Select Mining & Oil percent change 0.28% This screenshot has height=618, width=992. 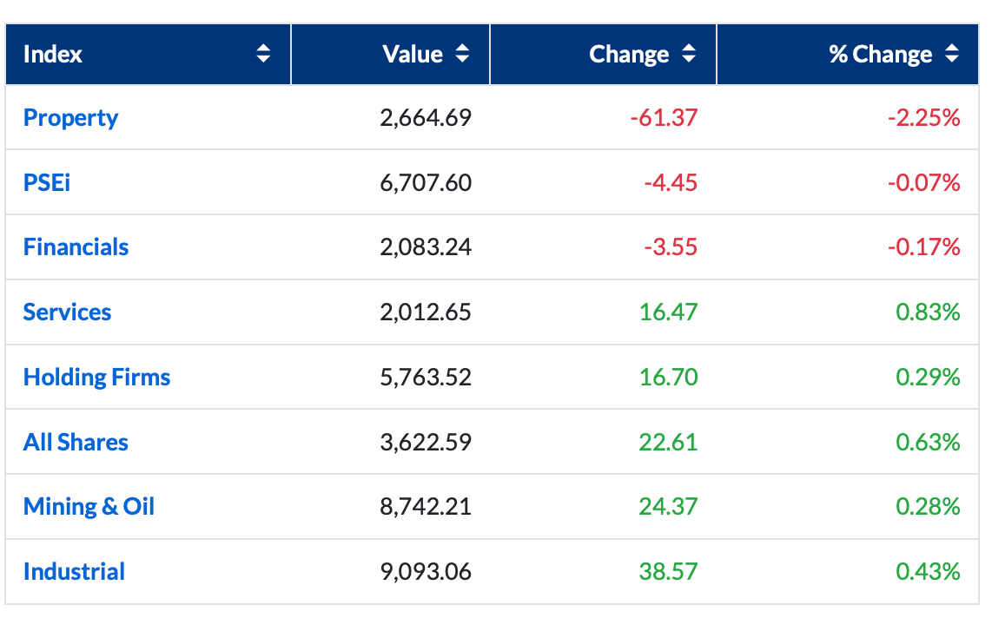tap(928, 507)
